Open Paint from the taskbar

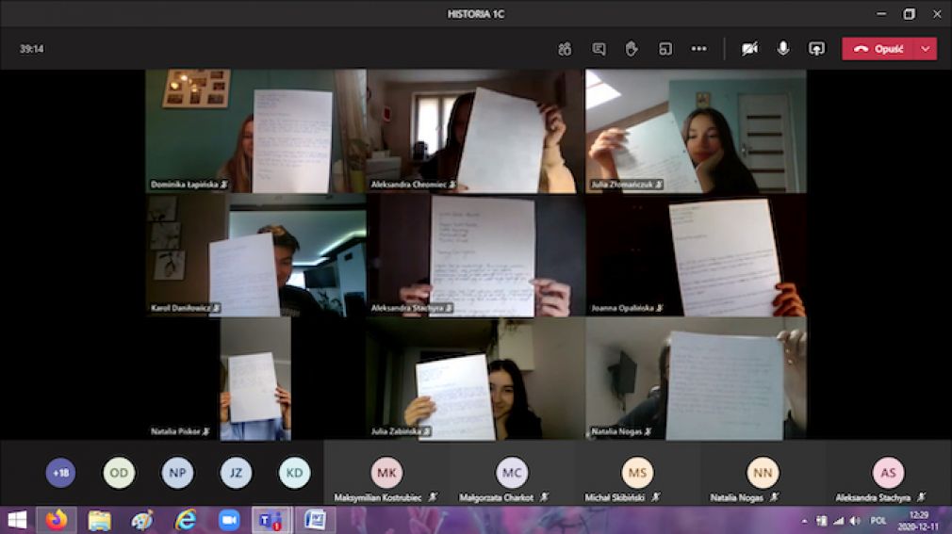click(x=142, y=520)
